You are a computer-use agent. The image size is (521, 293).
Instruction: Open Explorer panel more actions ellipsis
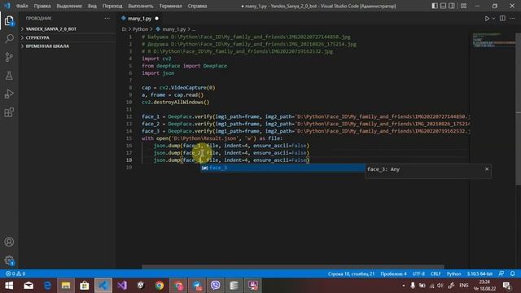point(107,18)
